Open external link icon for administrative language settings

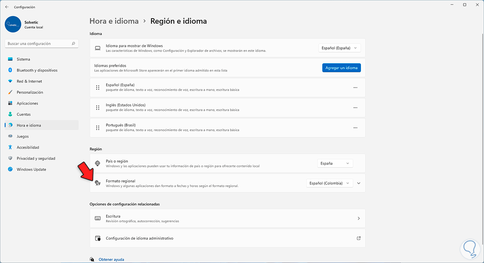(x=359, y=238)
